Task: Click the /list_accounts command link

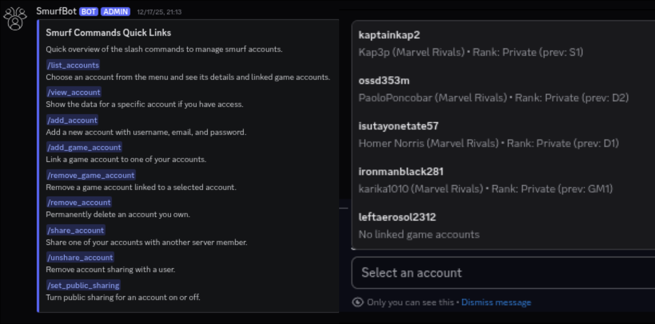Action: tap(73, 65)
